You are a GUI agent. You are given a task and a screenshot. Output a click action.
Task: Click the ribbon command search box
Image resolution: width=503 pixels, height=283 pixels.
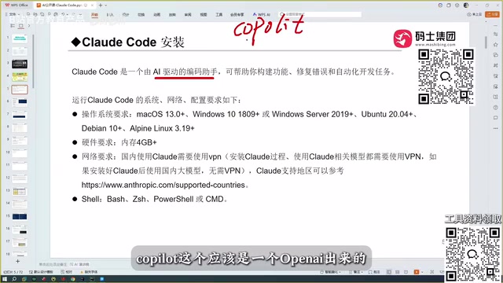[x=320, y=14]
